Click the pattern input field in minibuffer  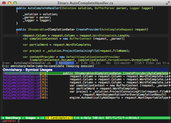pyautogui.click(x=94, y=121)
